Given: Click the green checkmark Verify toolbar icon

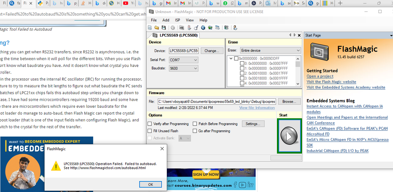Looking at the screenshot, I should tap(210, 28).
